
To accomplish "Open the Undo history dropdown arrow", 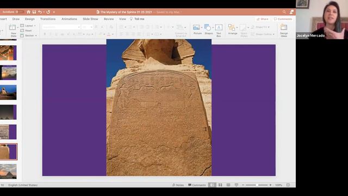I will [x=43, y=12].
